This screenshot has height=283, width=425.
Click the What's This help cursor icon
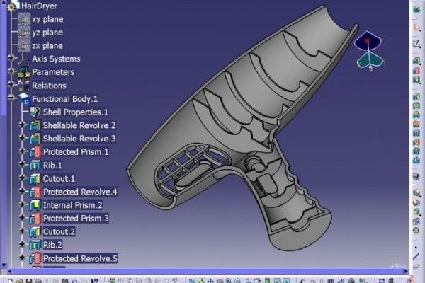(94, 281)
